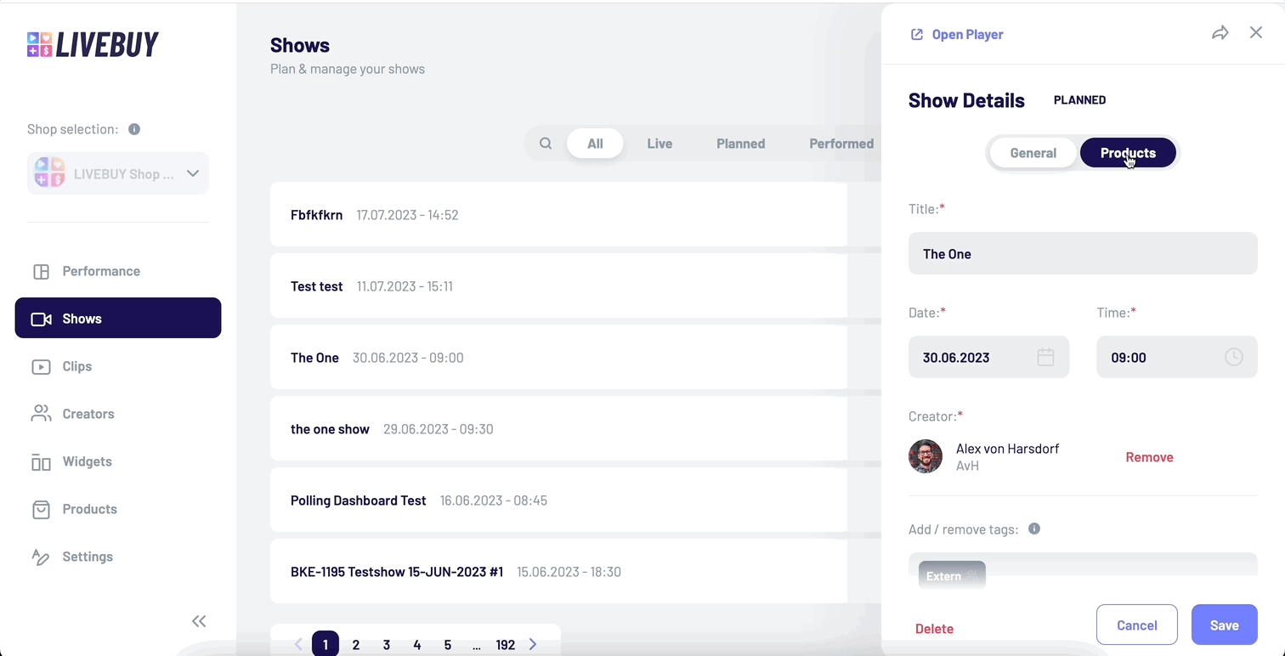
Task: Open Products from the sidebar
Action: point(41,509)
